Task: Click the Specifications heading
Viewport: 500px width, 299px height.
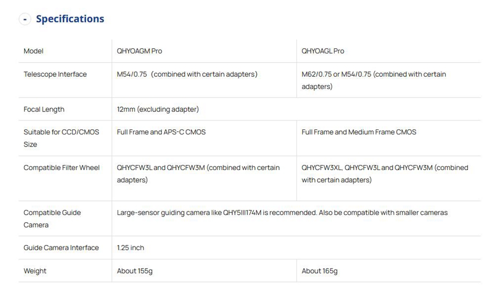Action: pyautogui.click(x=70, y=19)
